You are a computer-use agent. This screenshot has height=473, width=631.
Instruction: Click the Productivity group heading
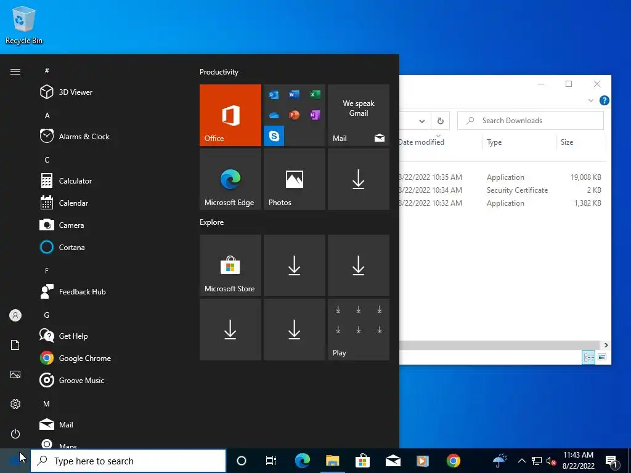click(x=219, y=72)
